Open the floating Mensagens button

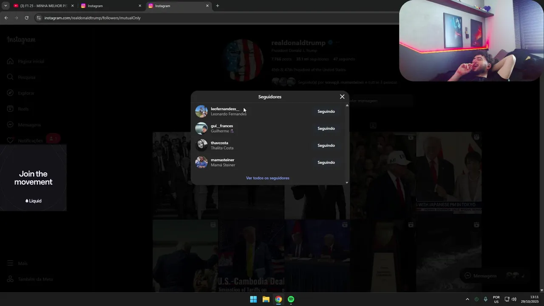[494, 275]
